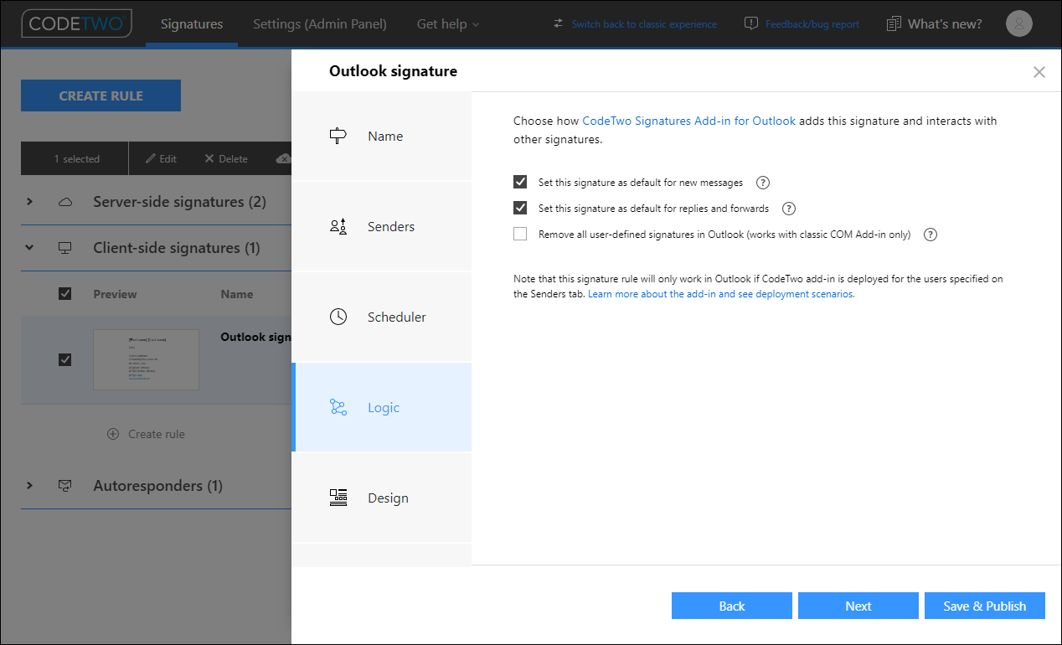Open What's new? panel
The width and height of the screenshot is (1062, 645).
945,23
